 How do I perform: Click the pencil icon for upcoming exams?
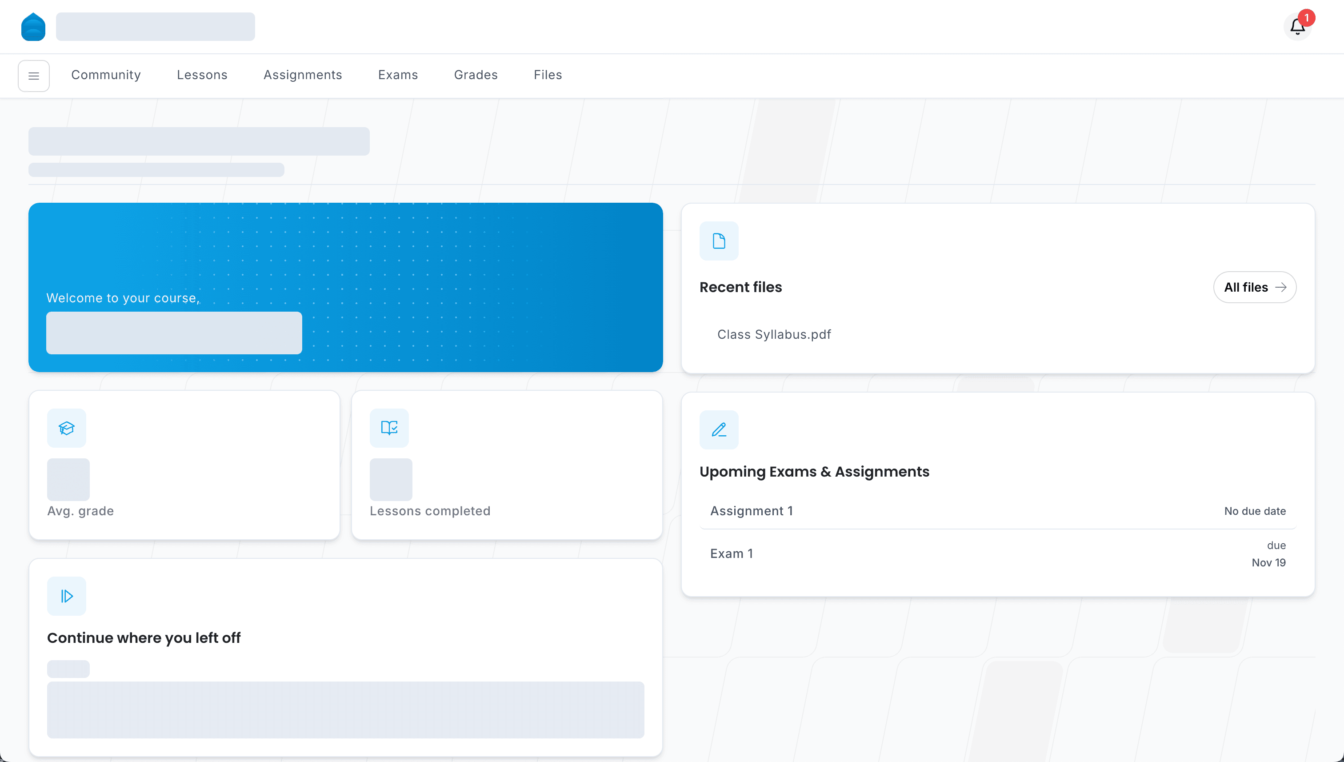point(719,429)
